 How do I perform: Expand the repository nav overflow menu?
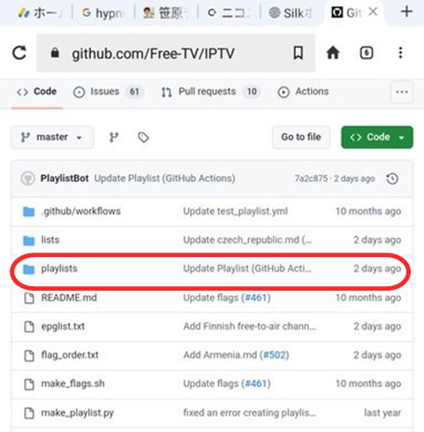(402, 92)
